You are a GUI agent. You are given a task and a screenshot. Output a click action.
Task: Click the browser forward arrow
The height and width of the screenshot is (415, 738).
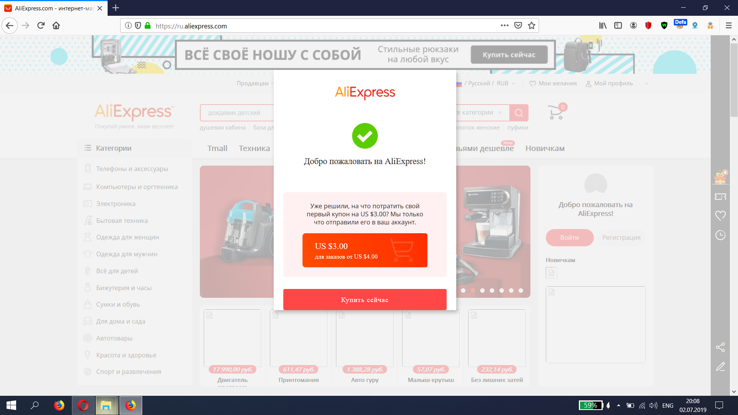pos(25,26)
